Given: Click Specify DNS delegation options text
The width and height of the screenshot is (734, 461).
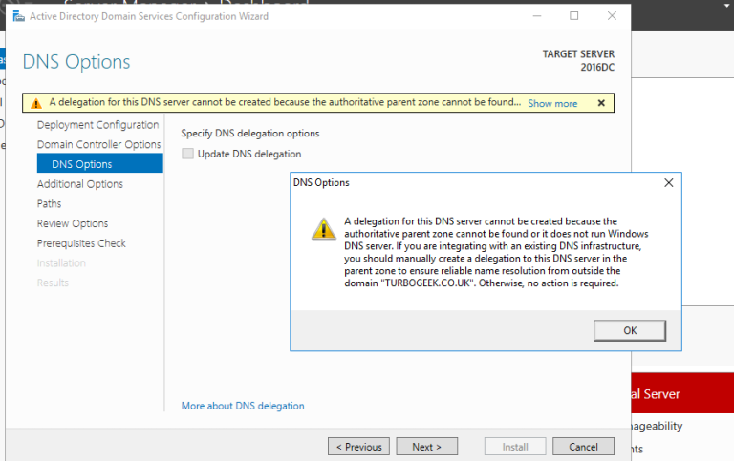Looking at the screenshot, I should [250, 134].
